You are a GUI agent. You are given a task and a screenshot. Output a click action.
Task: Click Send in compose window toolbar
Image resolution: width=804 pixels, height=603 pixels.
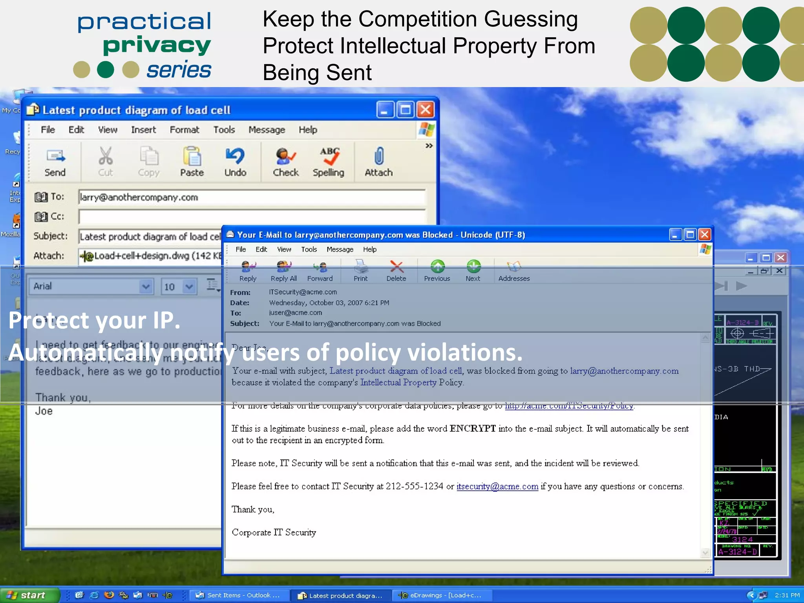coord(55,162)
